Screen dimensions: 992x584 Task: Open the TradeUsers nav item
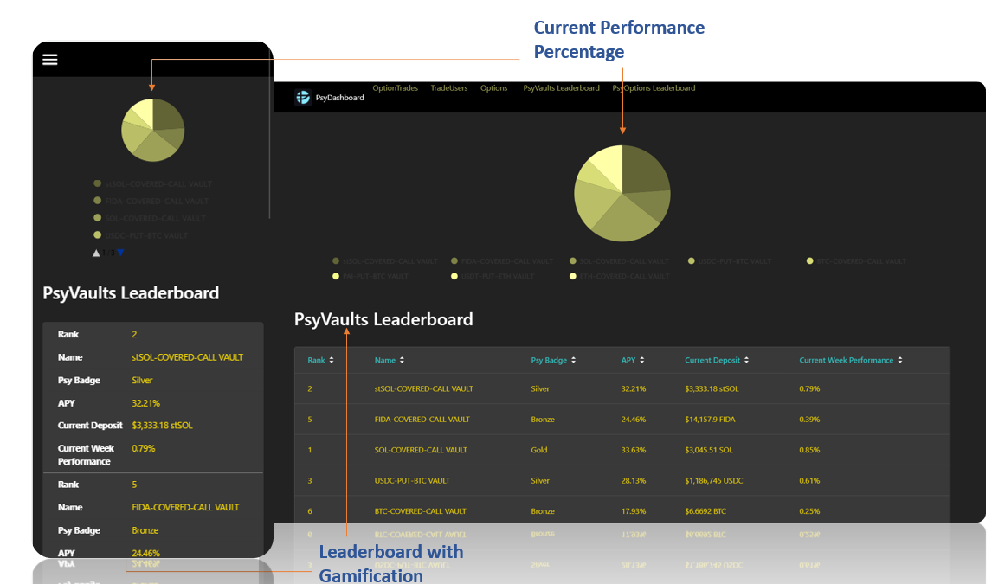(x=449, y=88)
